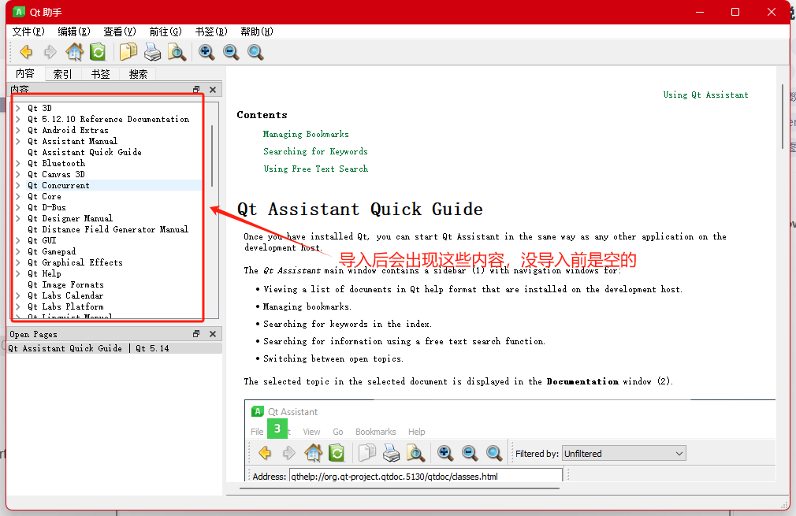This screenshot has width=796, height=516.
Task: Float the 内容 contents dock panel
Action: pos(196,89)
